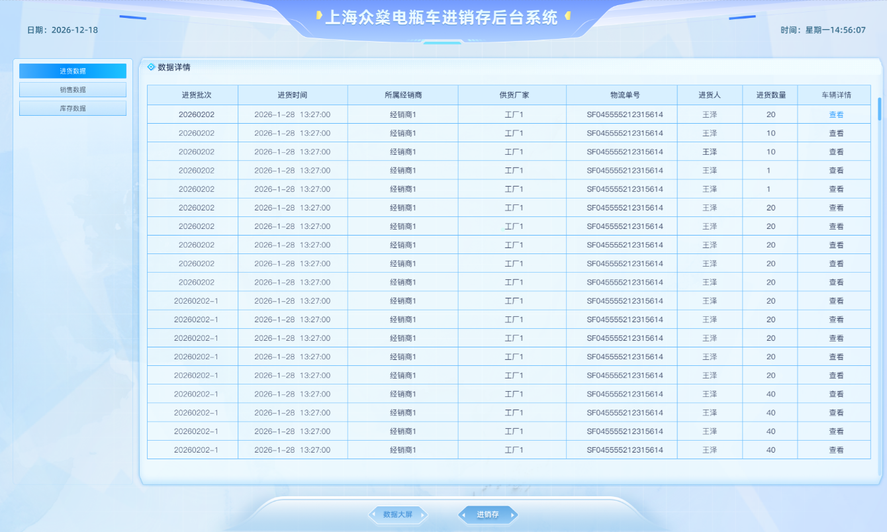Switch to 库存数据 in the sidebar

pos(73,108)
